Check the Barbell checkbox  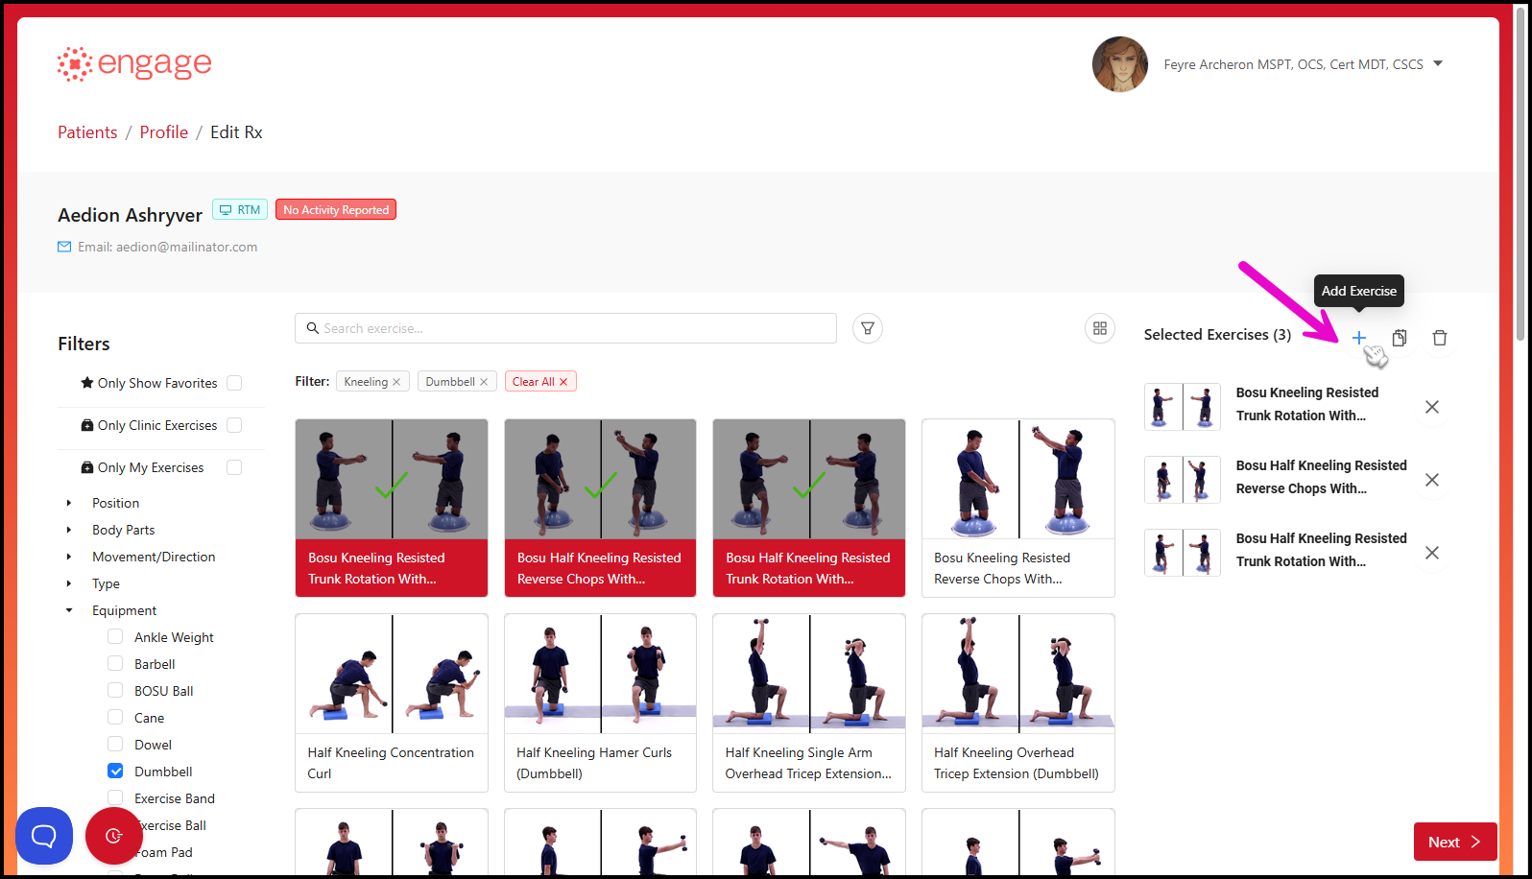115,663
